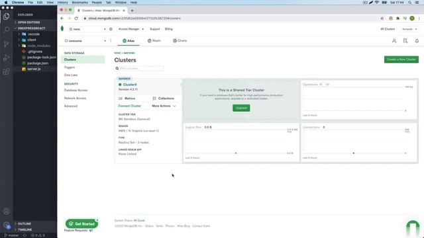Open the support chat bubble
Viewport: 424px width, 238px height.
pyautogui.click(x=413, y=228)
